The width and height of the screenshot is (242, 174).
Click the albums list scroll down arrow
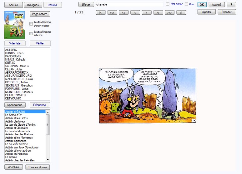[48, 160]
